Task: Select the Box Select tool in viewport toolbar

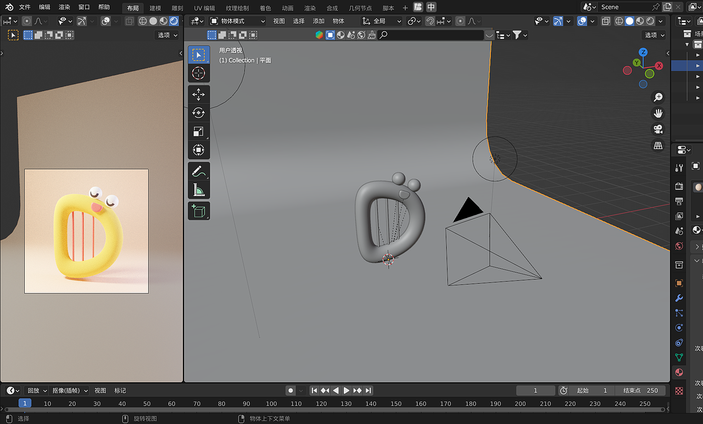Action: (x=199, y=55)
